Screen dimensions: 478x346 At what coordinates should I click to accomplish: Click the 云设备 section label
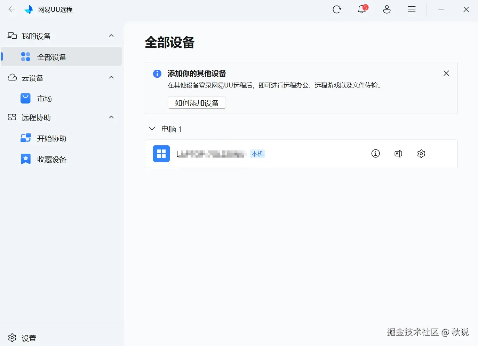33,78
